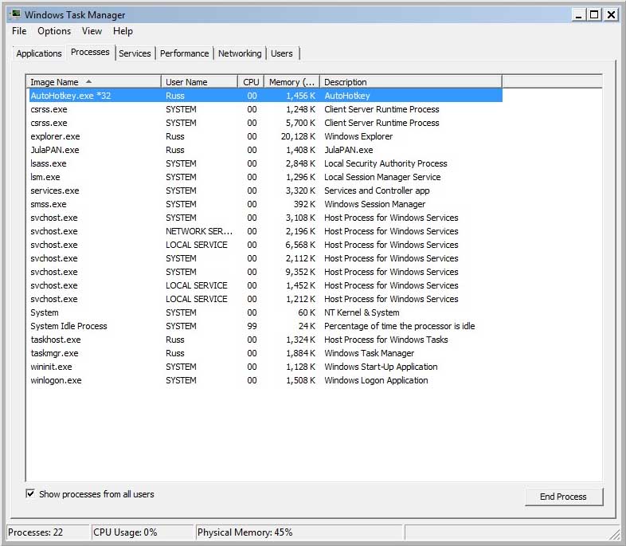This screenshot has height=546, width=626.
Task: Open the Help menu
Action: tap(123, 31)
